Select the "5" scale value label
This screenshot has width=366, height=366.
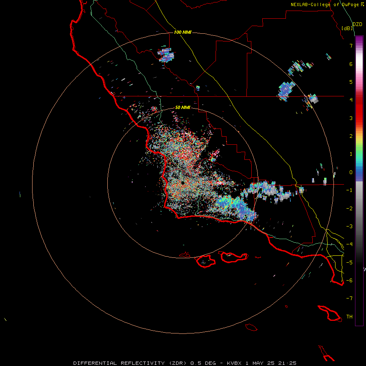pyautogui.click(x=351, y=82)
